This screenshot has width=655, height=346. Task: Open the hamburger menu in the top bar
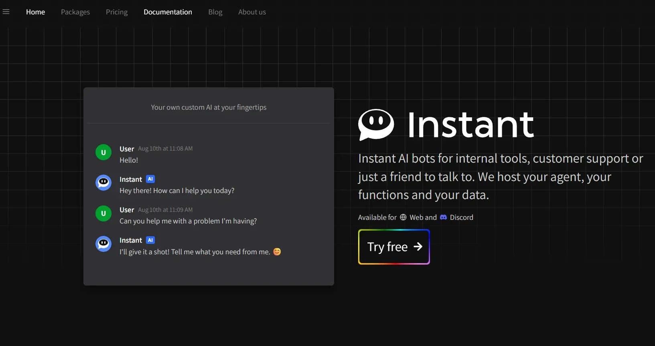coord(6,12)
